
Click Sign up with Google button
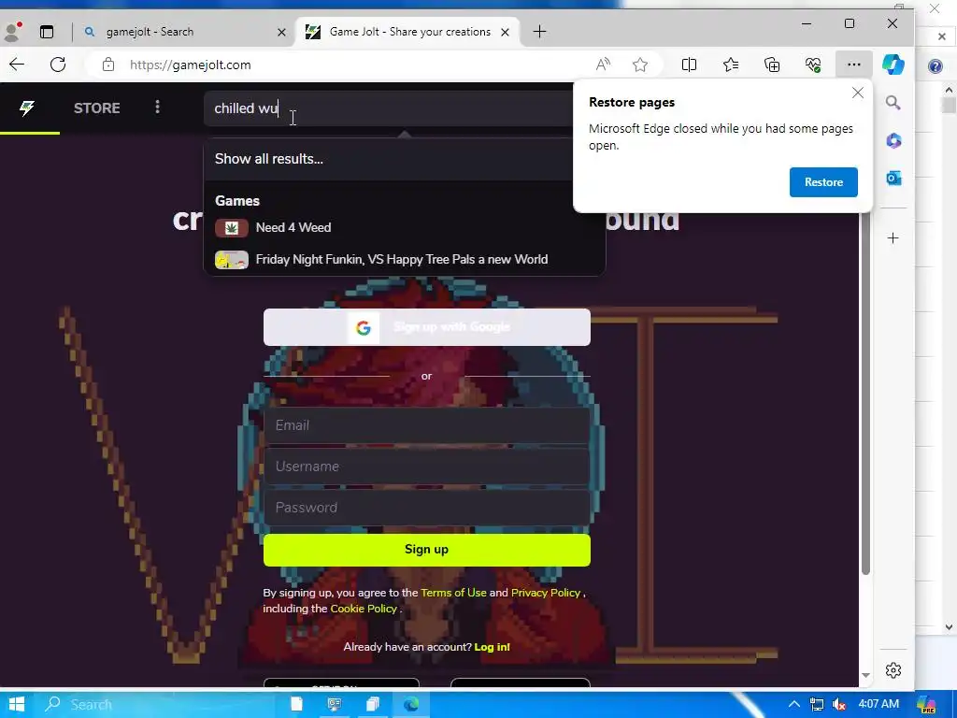click(x=426, y=327)
